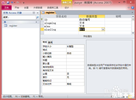Open the 文件 tab
Screen dimensions: 136x100
coord(7,8)
